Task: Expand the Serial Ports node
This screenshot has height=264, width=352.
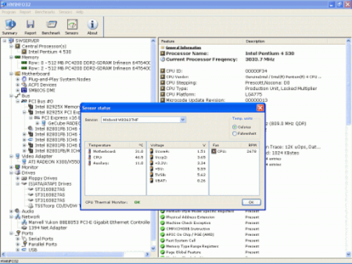Action: click(18, 239)
